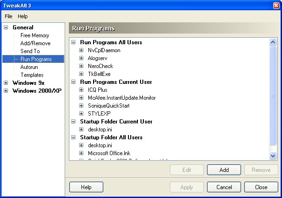Image resolution: width=282 pixels, height=198 pixels.
Task: Expand the TkBellExe entry
Action: click(x=81, y=74)
